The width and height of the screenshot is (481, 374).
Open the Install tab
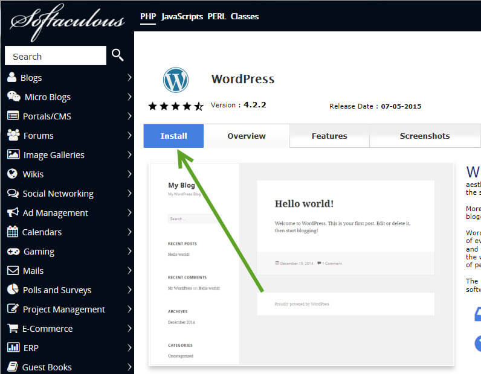pos(173,136)
